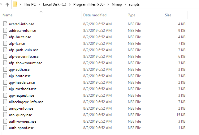Select asn-query.nse file name
The height and width of the screenshot is (135, 199).
(x=20, y=115)
